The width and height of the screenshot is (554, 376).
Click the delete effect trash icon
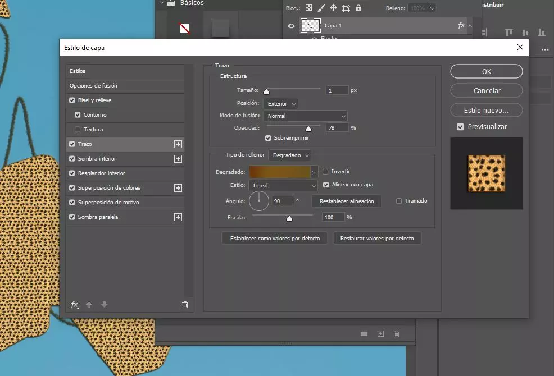click(x=185, y=305)
